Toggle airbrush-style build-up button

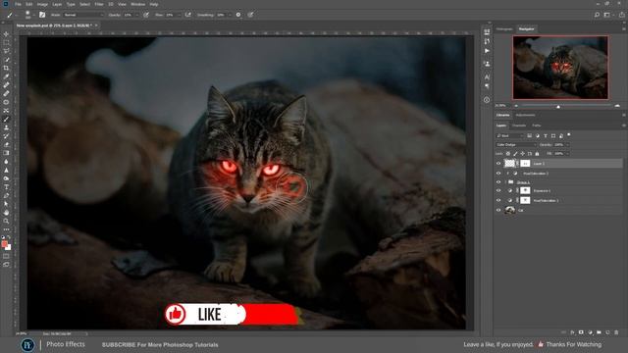(187, 15)
